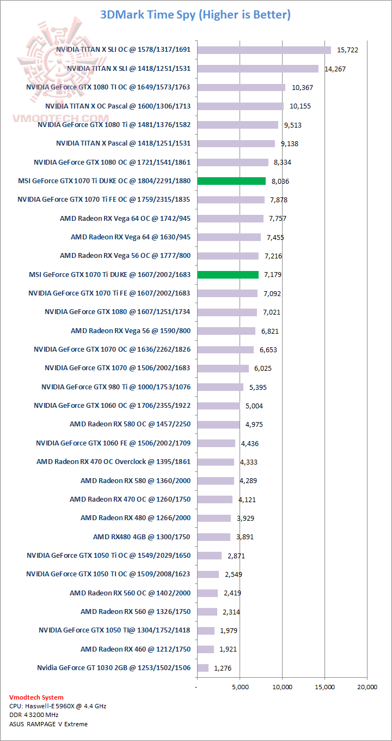The height and width of the screenshot is (741, 392).
Task: Click the green MSI GTX 1070 Ti DUKE OC bar
Action: [231, 181]
